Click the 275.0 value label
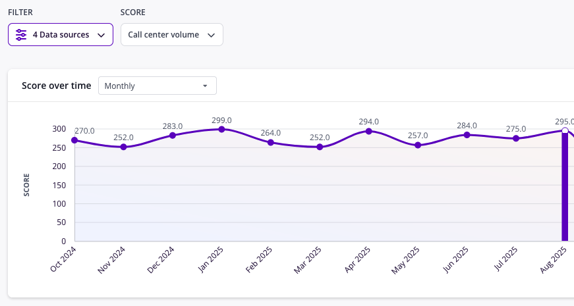This screenshot has width=574, height=306. point(516,129)
